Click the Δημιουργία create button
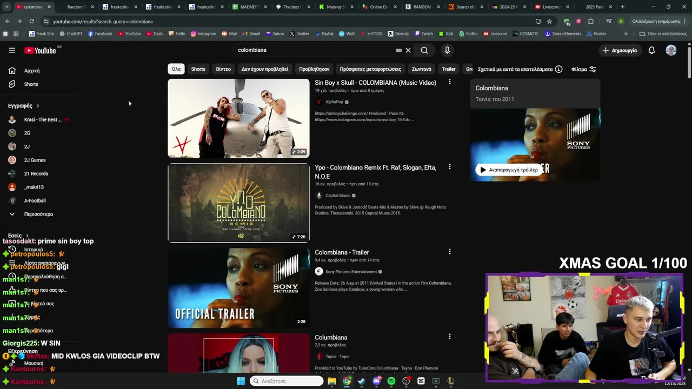This screenshot has height=389, width=692. point(620,50)
